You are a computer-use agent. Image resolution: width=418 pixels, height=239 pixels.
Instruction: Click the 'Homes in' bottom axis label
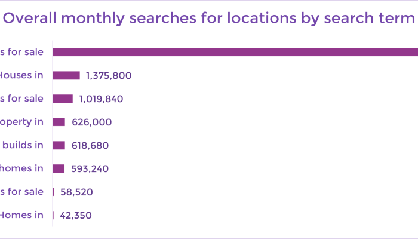tap(21, 215)
